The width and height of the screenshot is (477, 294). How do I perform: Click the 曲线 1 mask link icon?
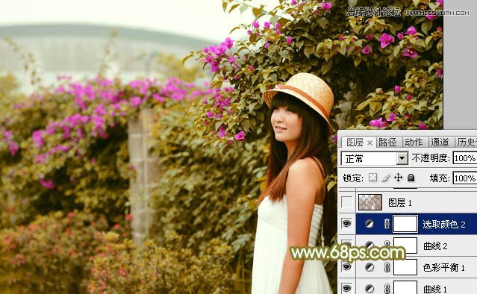click(387, 288)
